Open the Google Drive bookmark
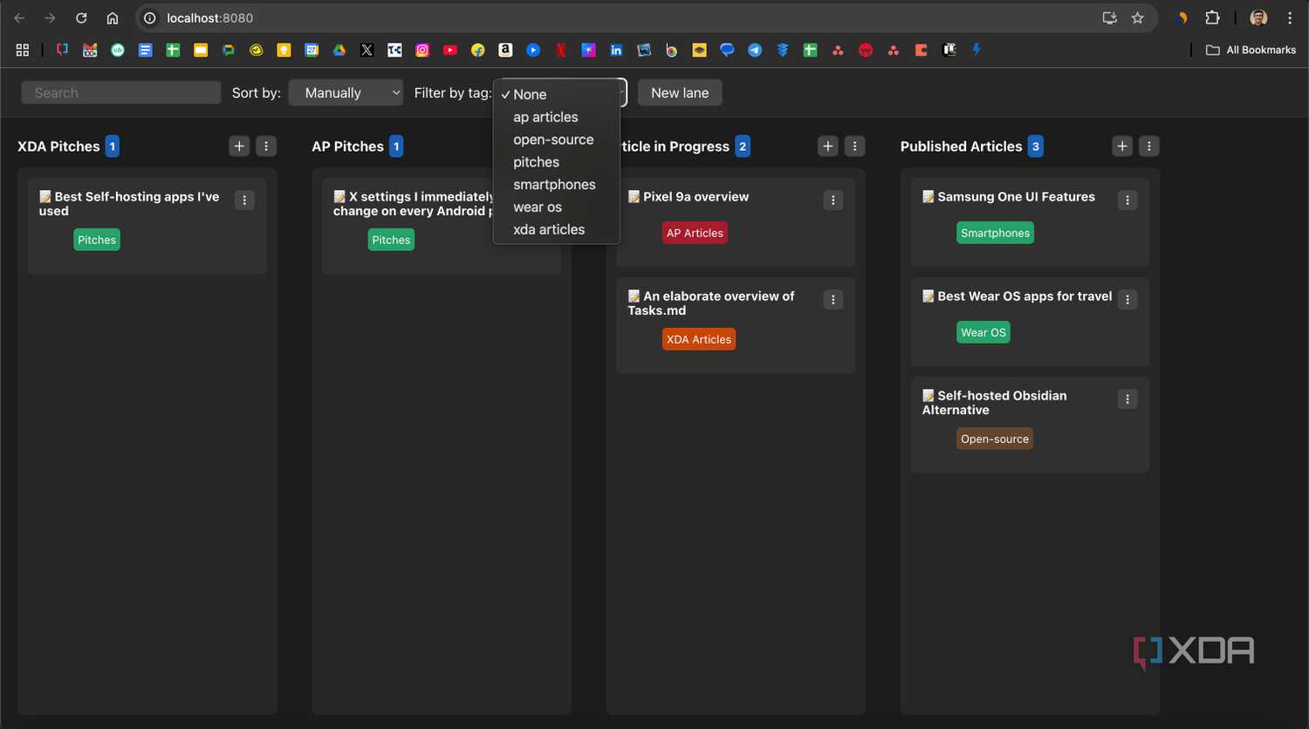 pyautogui.click(x=339, y=51)
